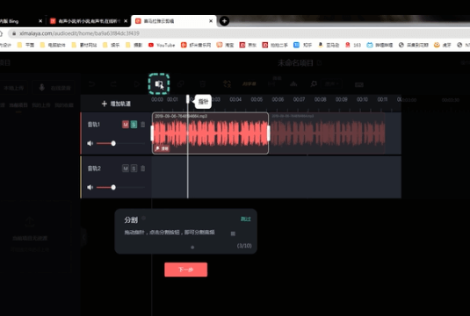The width and height of the screenshot is (470, 316).
Task: Expand the 素材网站 bookmark folder
Action: click(84, 45)
